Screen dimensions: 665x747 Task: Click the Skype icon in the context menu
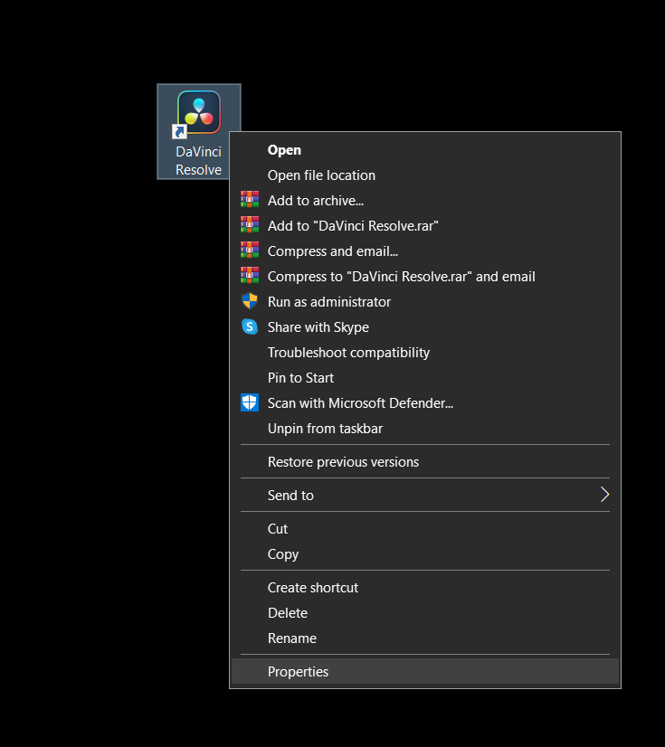click(250, 326)
